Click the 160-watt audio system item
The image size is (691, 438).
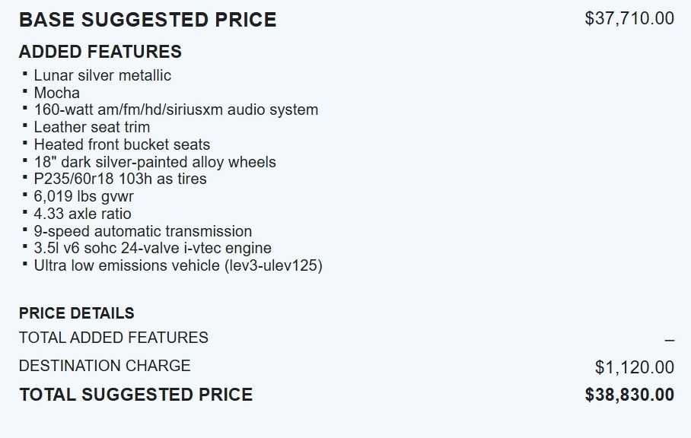click(x=176, y=109)
